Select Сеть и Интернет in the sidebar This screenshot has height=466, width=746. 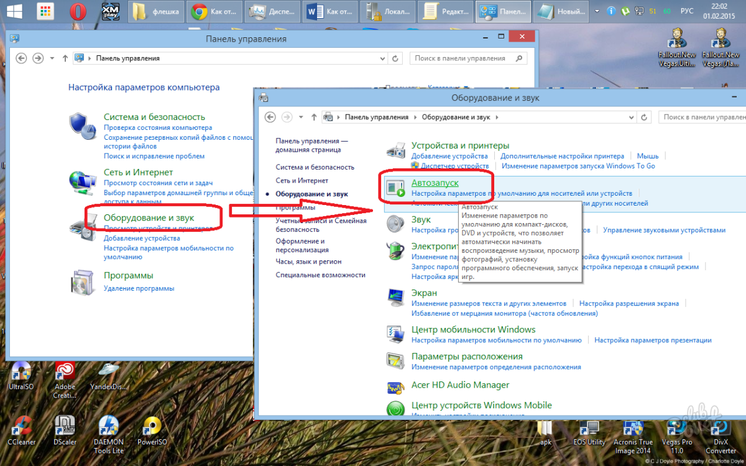(x=302, y=180)
